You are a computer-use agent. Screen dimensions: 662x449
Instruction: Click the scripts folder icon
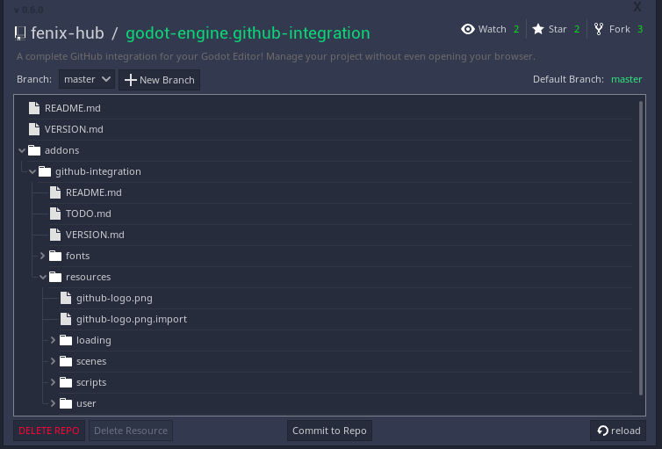(x=66, y=382)
